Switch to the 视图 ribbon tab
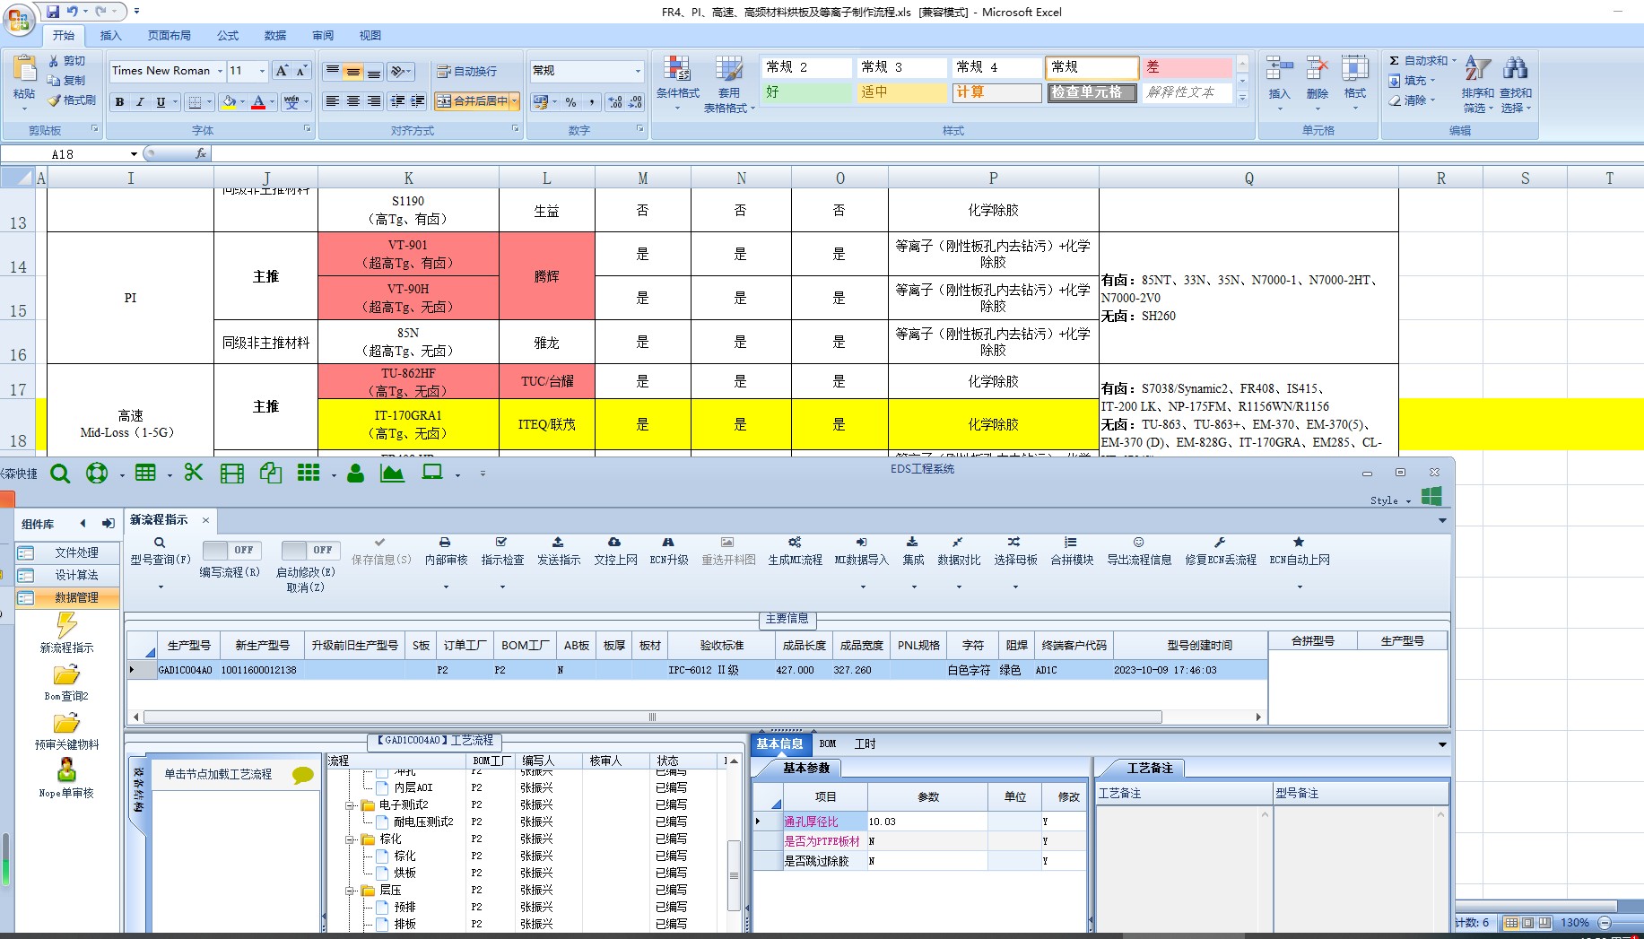 point(370,36)
